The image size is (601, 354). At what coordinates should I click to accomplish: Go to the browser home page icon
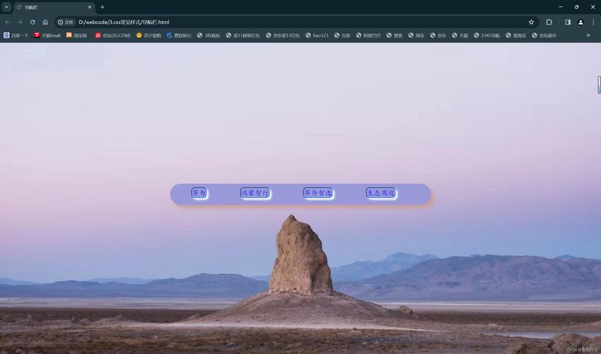coord(45,22)
